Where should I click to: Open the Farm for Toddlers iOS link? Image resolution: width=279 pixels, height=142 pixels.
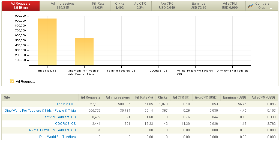coord(59,117)
